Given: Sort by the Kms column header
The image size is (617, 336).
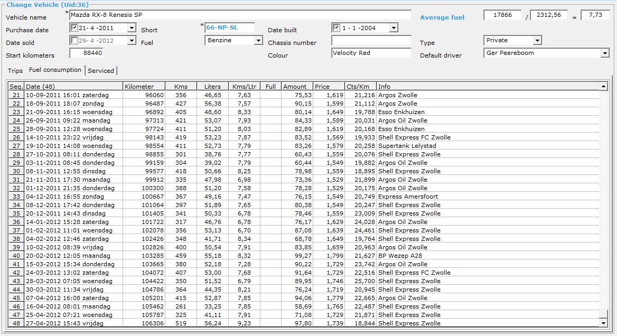Looking at the screenshot, I should click(181, 87).
